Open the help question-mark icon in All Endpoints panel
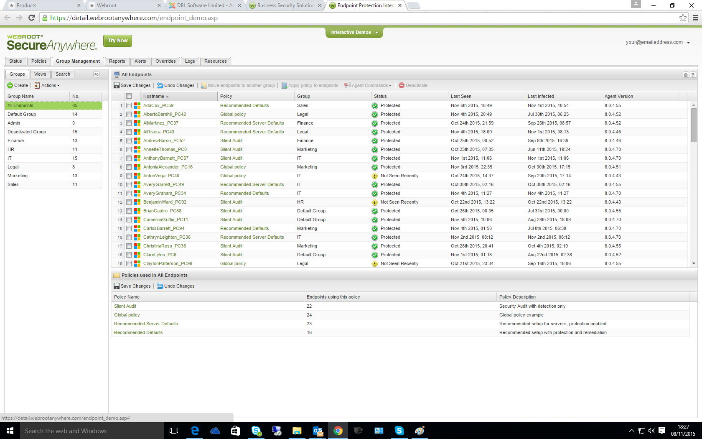 click(693, 74)
